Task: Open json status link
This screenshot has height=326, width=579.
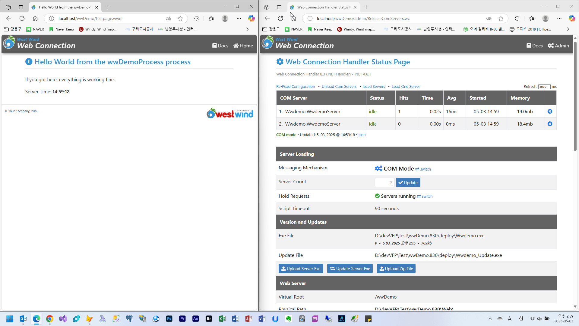Action: [x=362, y=135]
